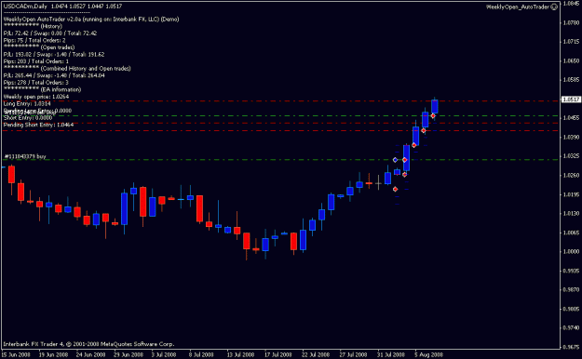
Task: Click the WeeklyOpen AutoTrader v2.0a header line
Action: click(91, 20)
